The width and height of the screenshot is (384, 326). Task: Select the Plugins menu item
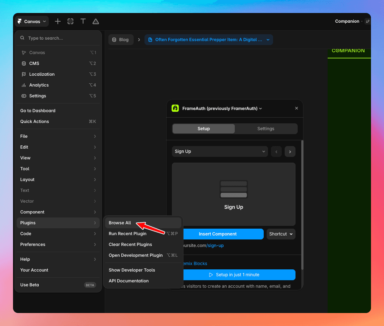(58, 223)
